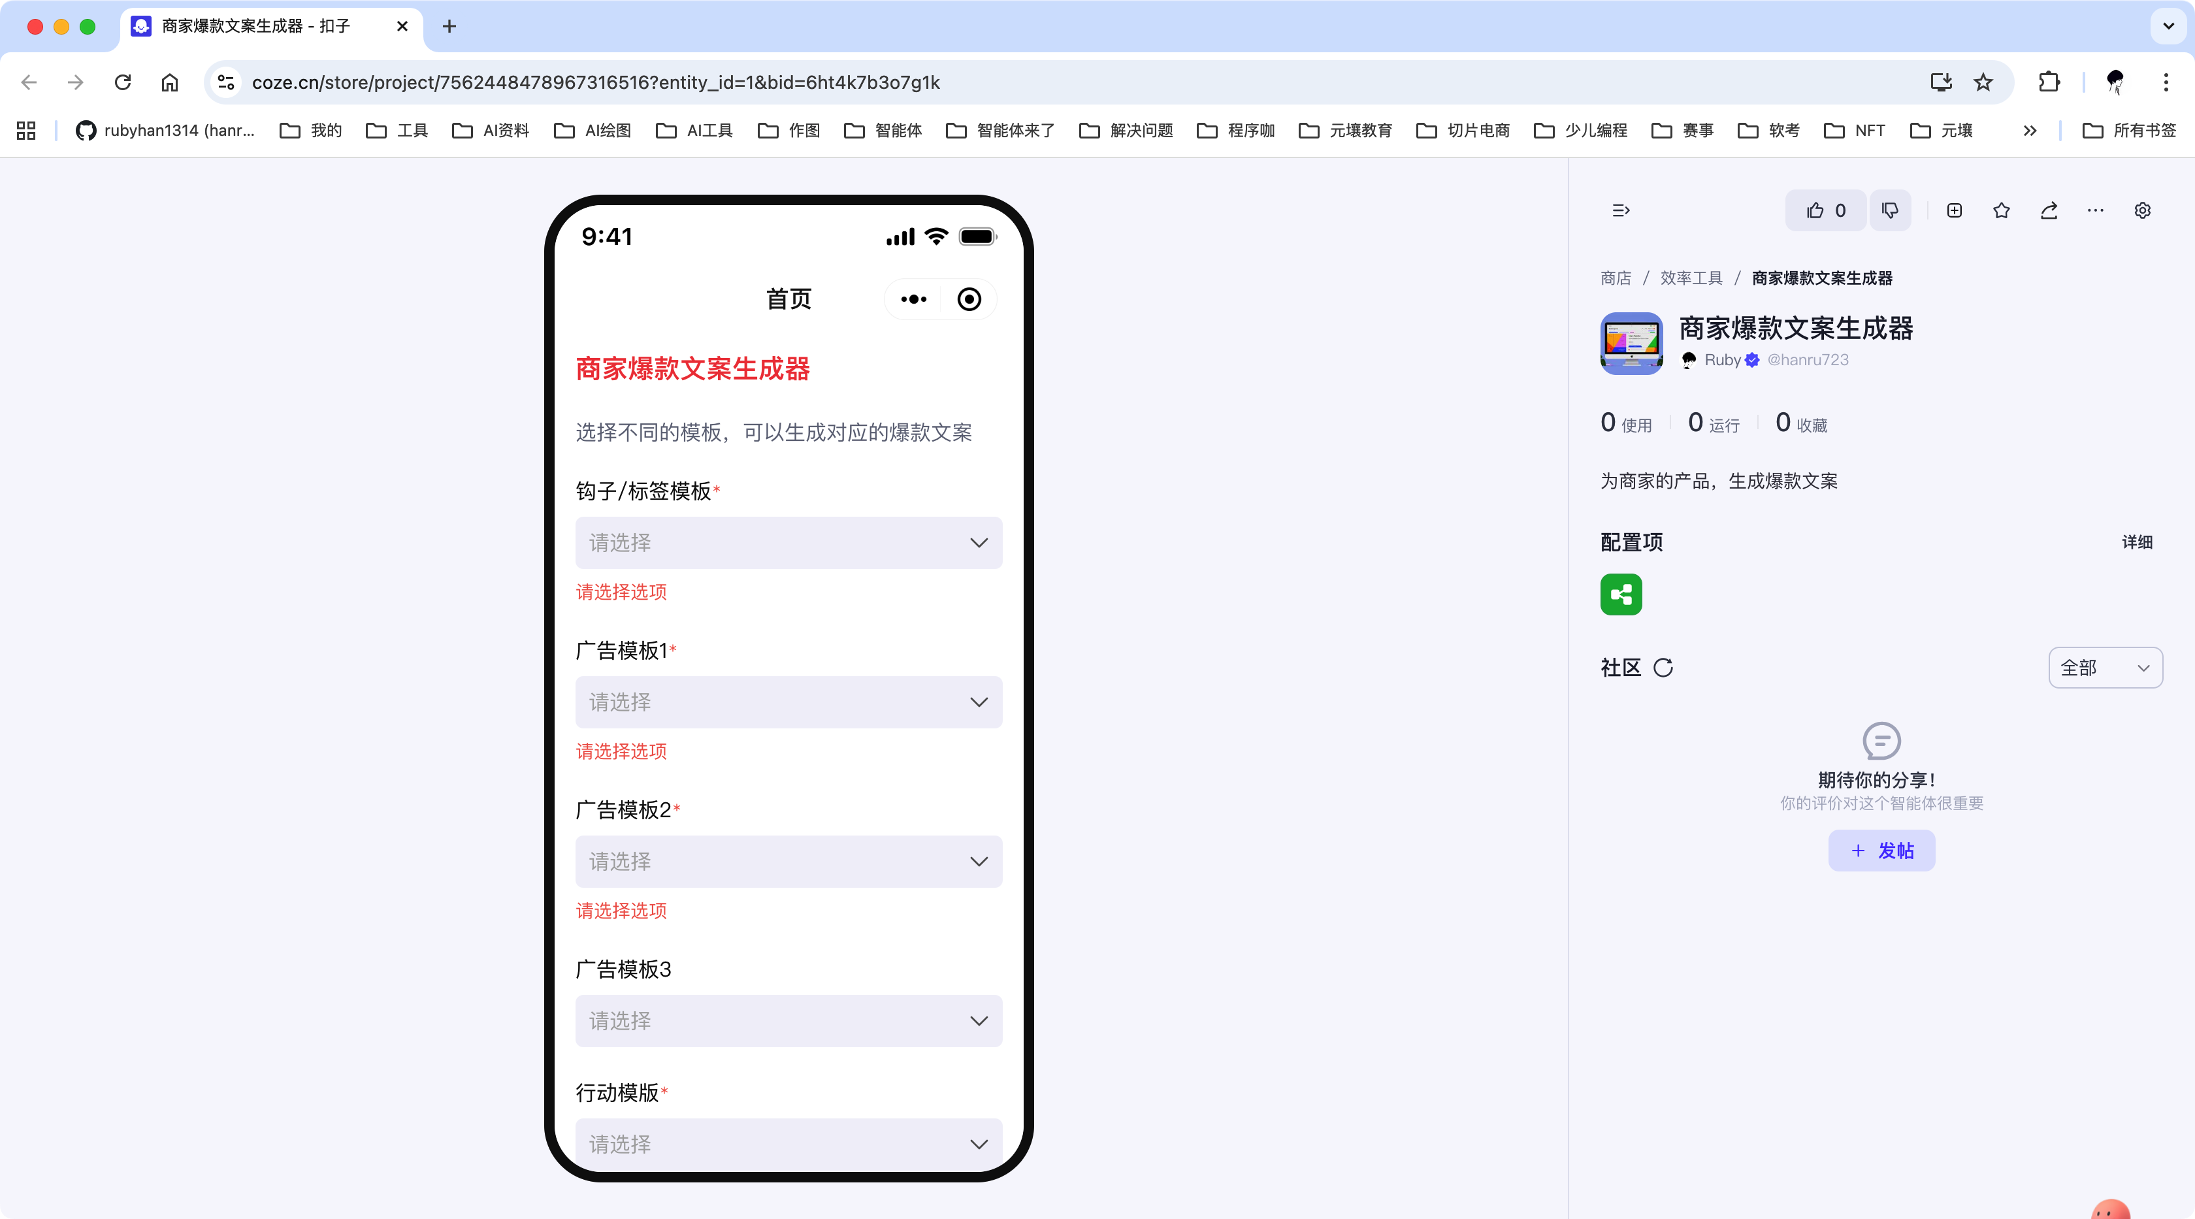
Task: Collapse the side panel with list-arrow icon
Action: point(1621,210)
